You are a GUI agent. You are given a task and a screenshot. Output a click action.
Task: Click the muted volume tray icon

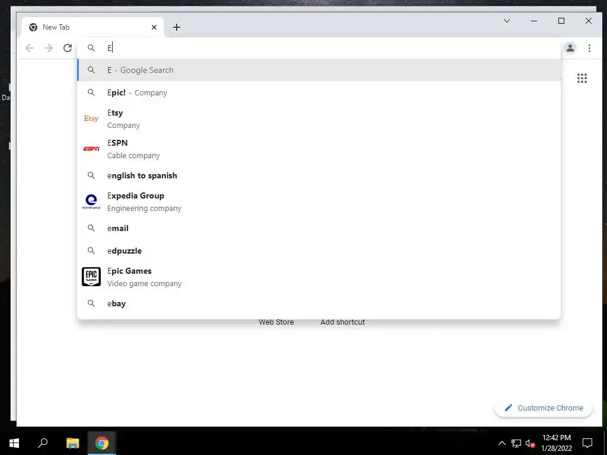[x=530, y=443]
